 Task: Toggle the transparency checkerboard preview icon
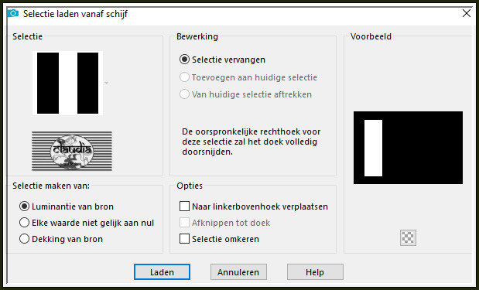[x=408, y=238]
